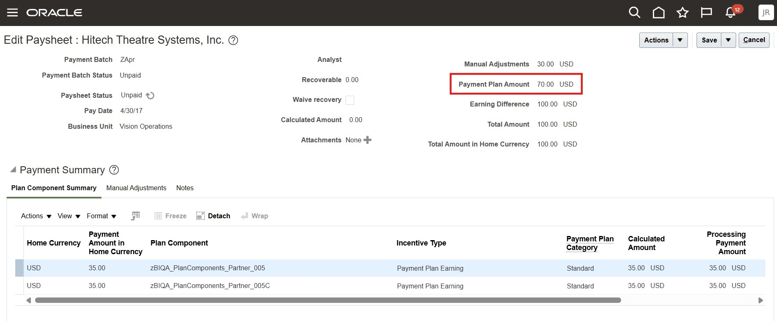The height and width of the screenshot is (321, 777).
Task: Click the Payment Plan Amount value 70.00
Action: 545,84
